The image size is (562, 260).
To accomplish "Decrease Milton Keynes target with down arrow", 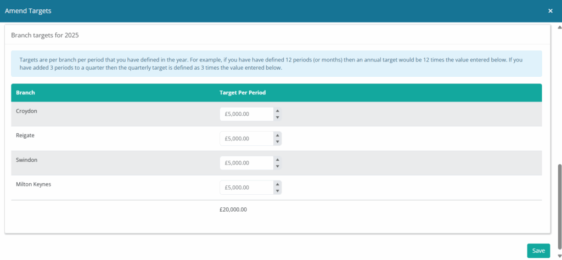I will (278, 191).
